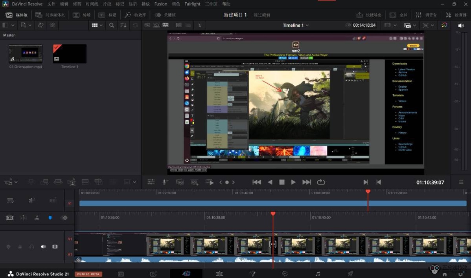Expand the Timeline 1 dropdown above viewer
Image resolution: width=471 pixels, height=278 pixels.
point(307,26)
